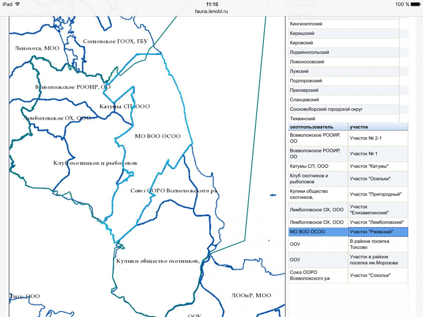
Task: Click Кулики общество охотников map area
Action: (x=158, y=261)
